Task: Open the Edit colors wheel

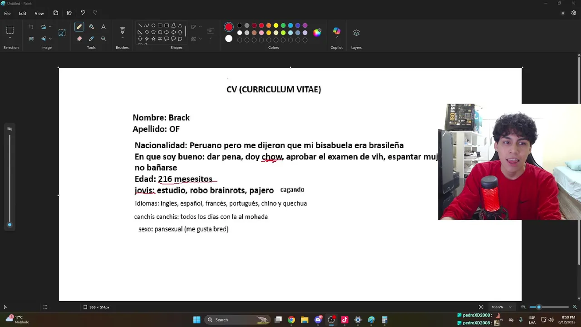Action: coord(317,32)
